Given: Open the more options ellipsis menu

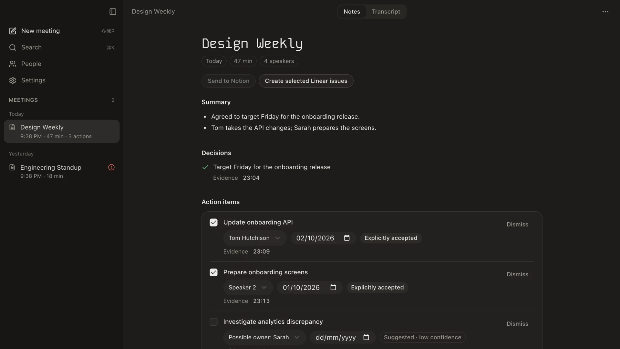Looking at the screenshot, I should pos(605,12).
